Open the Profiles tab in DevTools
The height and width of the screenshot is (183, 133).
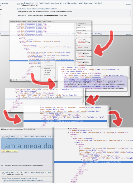tap(40, 21)
